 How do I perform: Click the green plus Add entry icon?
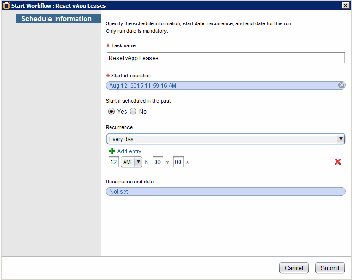click(x=112, y=151)
